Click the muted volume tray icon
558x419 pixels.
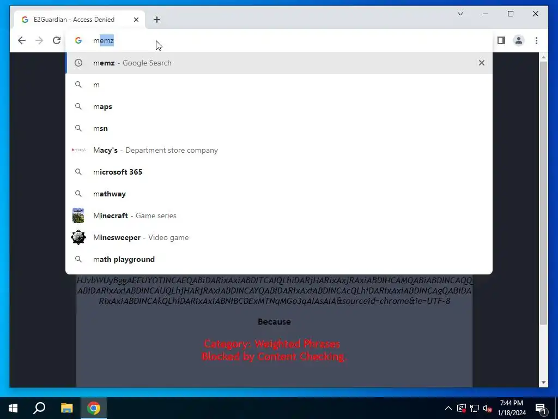(x=488, y=408)
